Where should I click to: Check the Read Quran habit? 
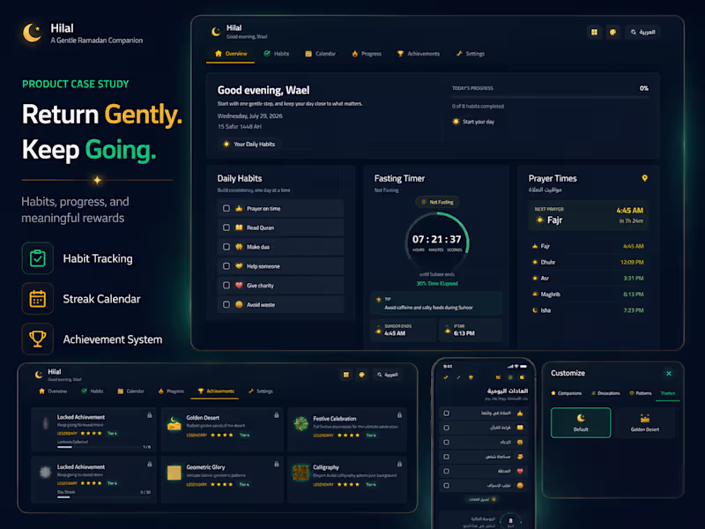(x=226, y=227)
